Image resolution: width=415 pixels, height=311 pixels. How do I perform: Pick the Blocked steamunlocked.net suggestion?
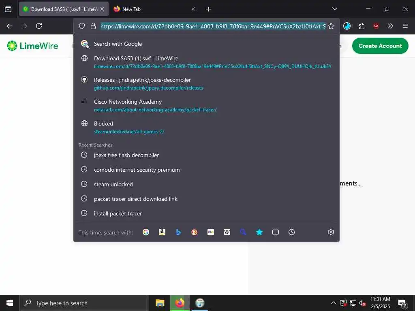(206, 127)
